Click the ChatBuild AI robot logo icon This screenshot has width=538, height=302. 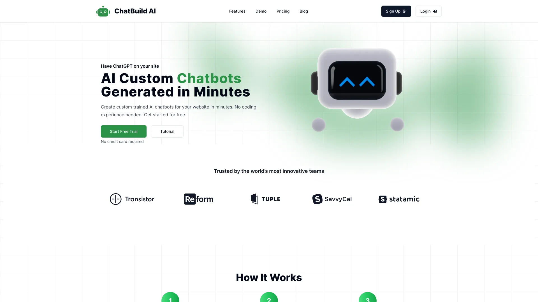click(103, 11)
